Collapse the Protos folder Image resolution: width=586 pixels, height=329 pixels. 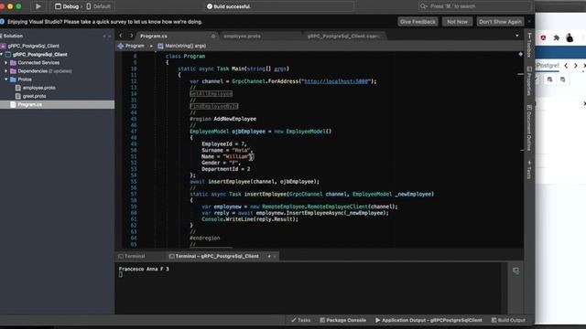point(6,80)
